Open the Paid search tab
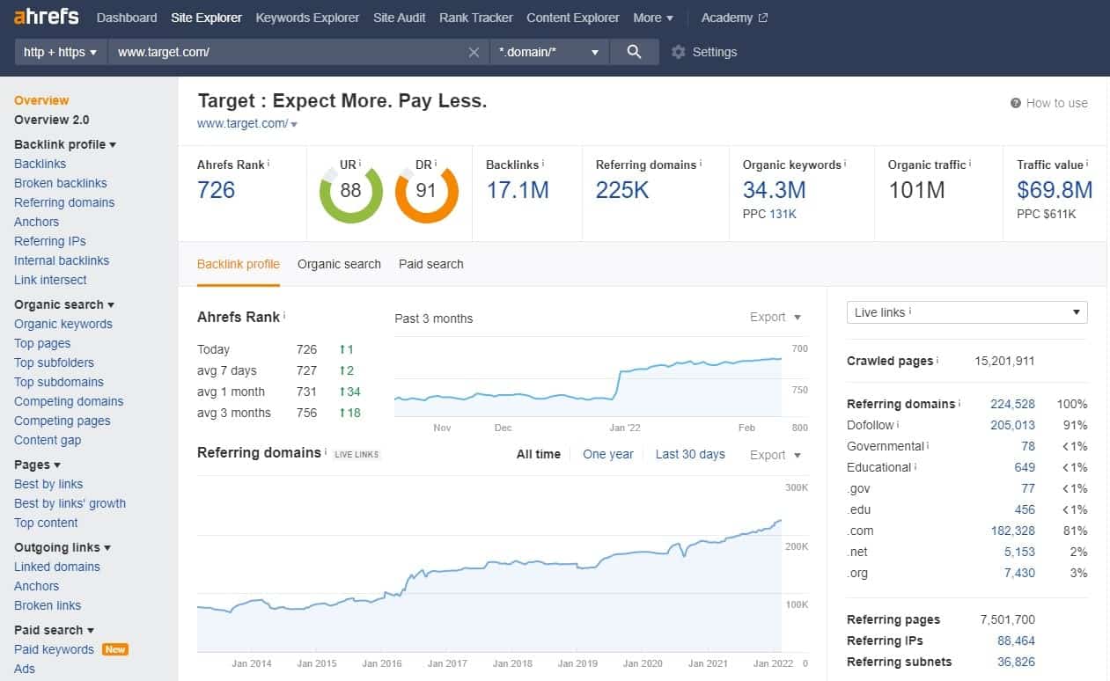 430,264
